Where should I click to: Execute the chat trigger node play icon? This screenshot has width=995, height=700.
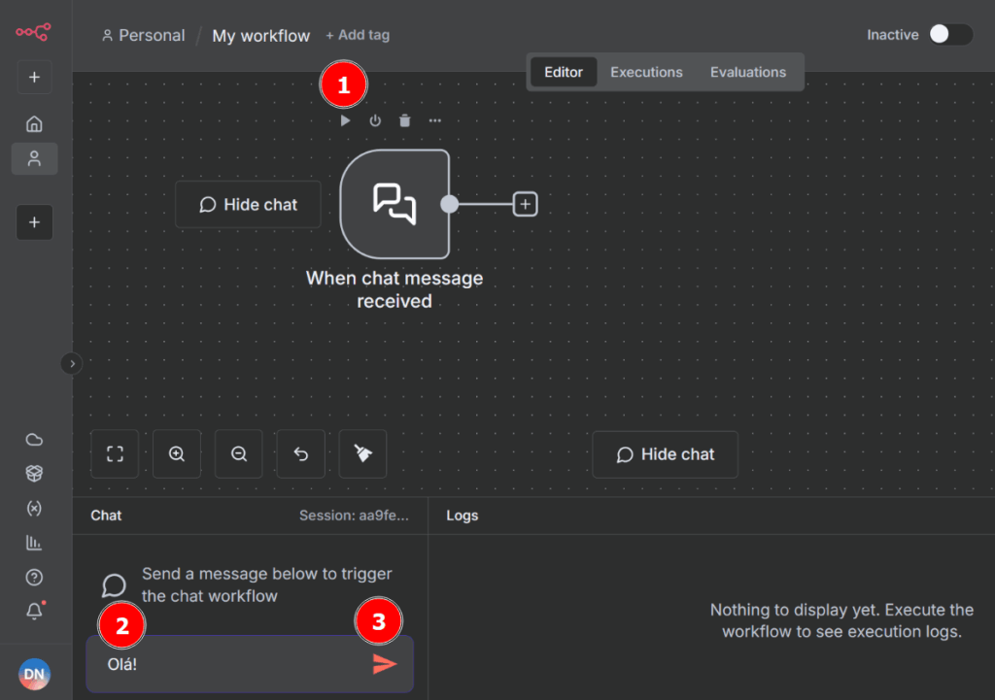[x=345, y=121]
